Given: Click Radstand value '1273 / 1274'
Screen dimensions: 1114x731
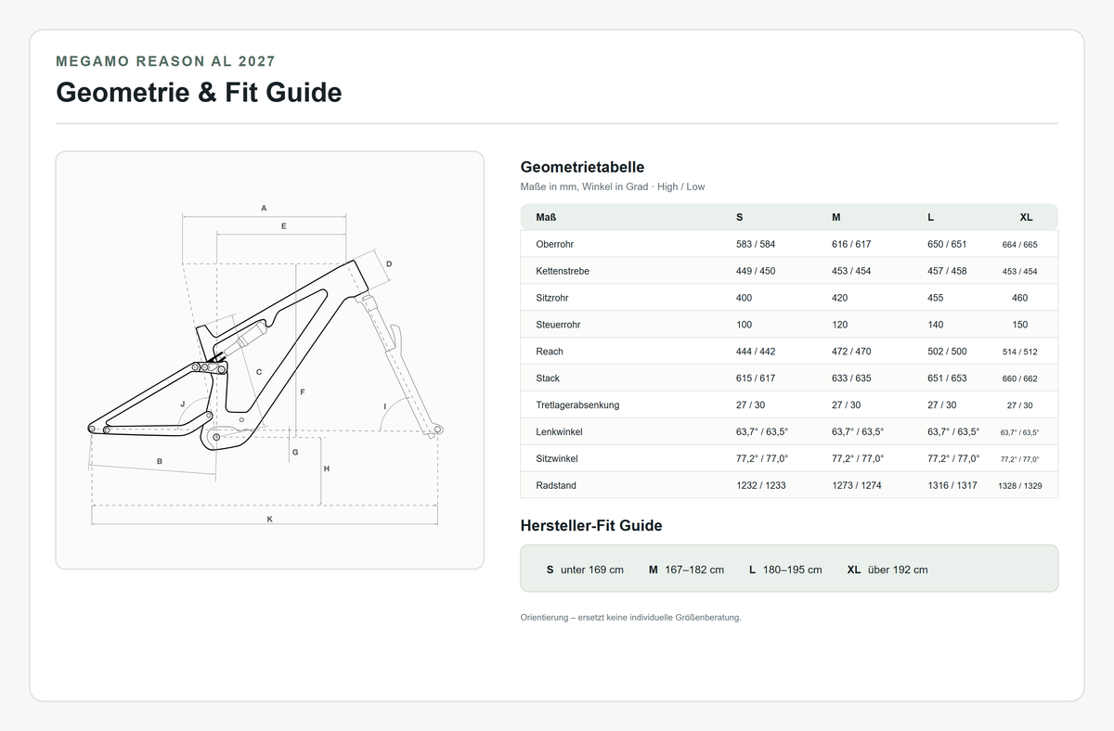Looking at the screenshot, I should pyautogui.click(x=857, y=485).
